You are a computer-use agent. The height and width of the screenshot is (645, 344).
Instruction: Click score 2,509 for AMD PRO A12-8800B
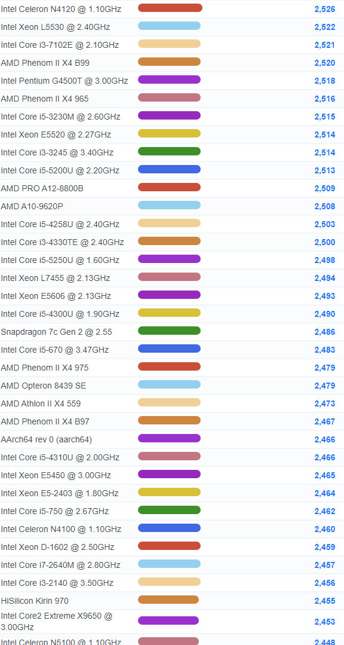[x=325, y=188]
